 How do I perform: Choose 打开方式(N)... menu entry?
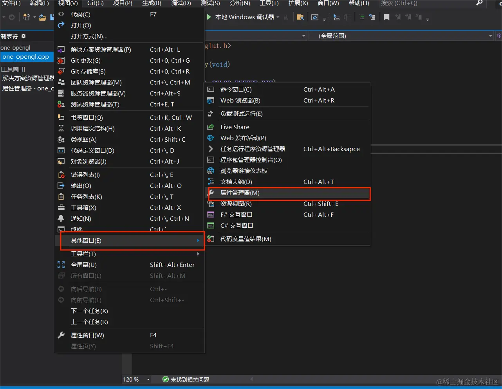click(x=130, y=36)
